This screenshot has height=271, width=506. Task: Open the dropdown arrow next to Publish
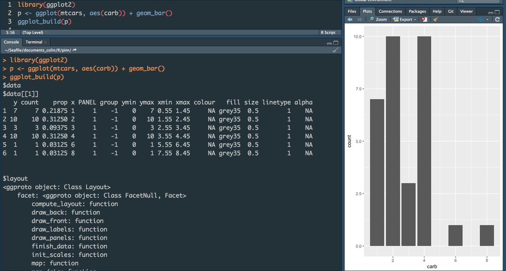point(488,20)
